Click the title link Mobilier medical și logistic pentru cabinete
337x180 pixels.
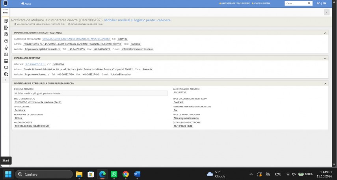pos(137,20)
